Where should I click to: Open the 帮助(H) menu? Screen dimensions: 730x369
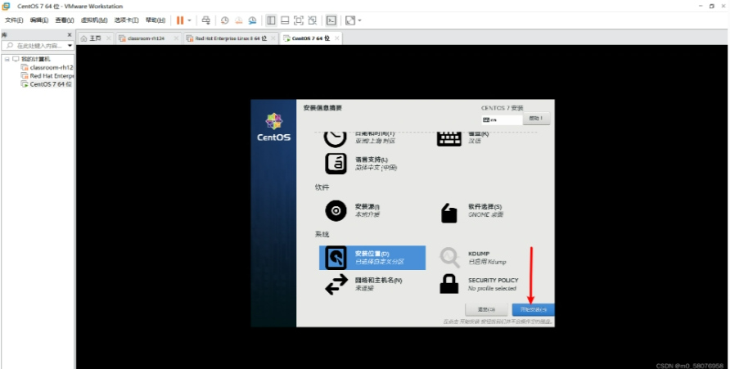pyautogui.click(x=155, y=20)
